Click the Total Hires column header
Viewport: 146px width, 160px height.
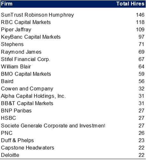(130, 4)
